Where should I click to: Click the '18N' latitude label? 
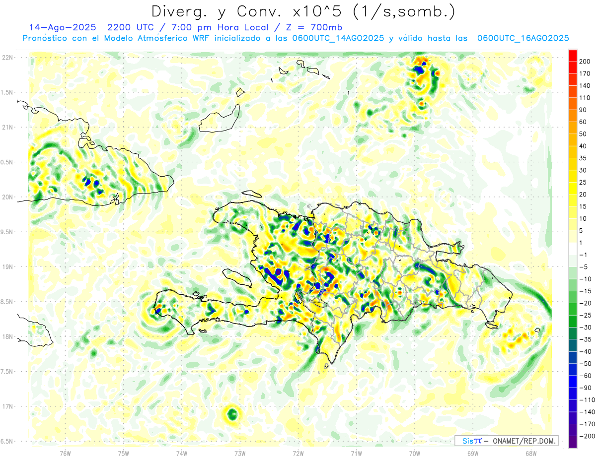tap(7, 337)
